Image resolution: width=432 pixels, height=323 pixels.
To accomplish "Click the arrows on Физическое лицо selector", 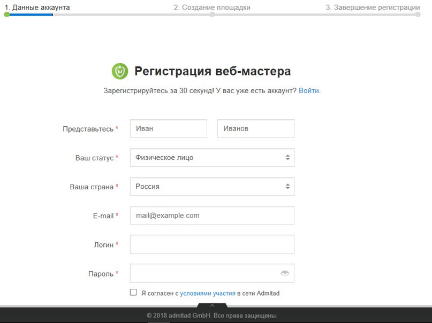I will tap(287, 157).
